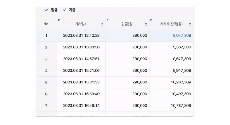Viewport: 230px width, 125px height.
Task: Click blue corner triangle on 거래일시 header
Action: point(59,20)
